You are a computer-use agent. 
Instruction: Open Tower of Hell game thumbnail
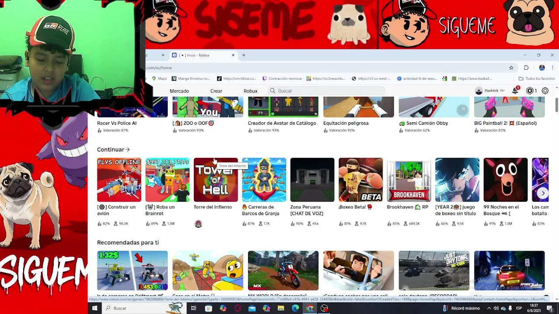tap(216, 180)
